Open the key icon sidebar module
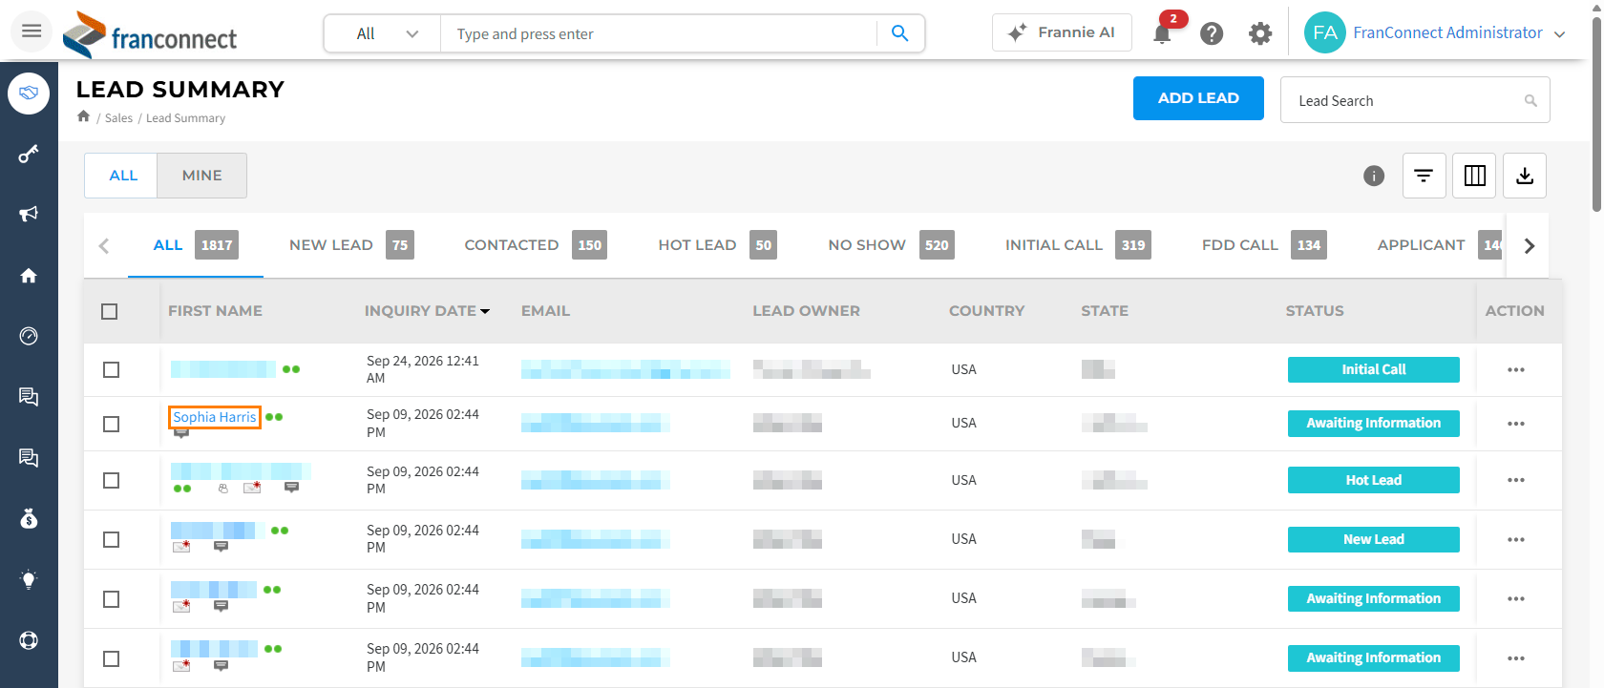 (x=29, y=154)
